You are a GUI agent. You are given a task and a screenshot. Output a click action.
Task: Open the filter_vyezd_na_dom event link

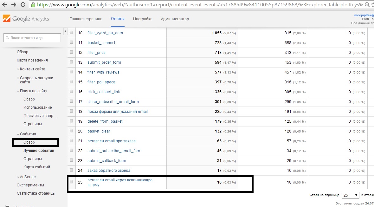coord(105,33)
